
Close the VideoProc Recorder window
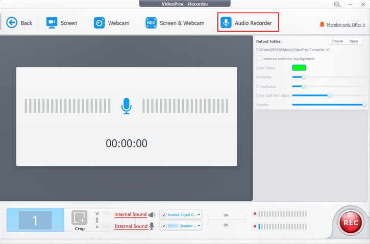(x=363, y=4)
